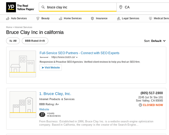This screenshot has width=169, height=135.
Task: Click the Visit Website button
Action: click(x=51, y=67)
